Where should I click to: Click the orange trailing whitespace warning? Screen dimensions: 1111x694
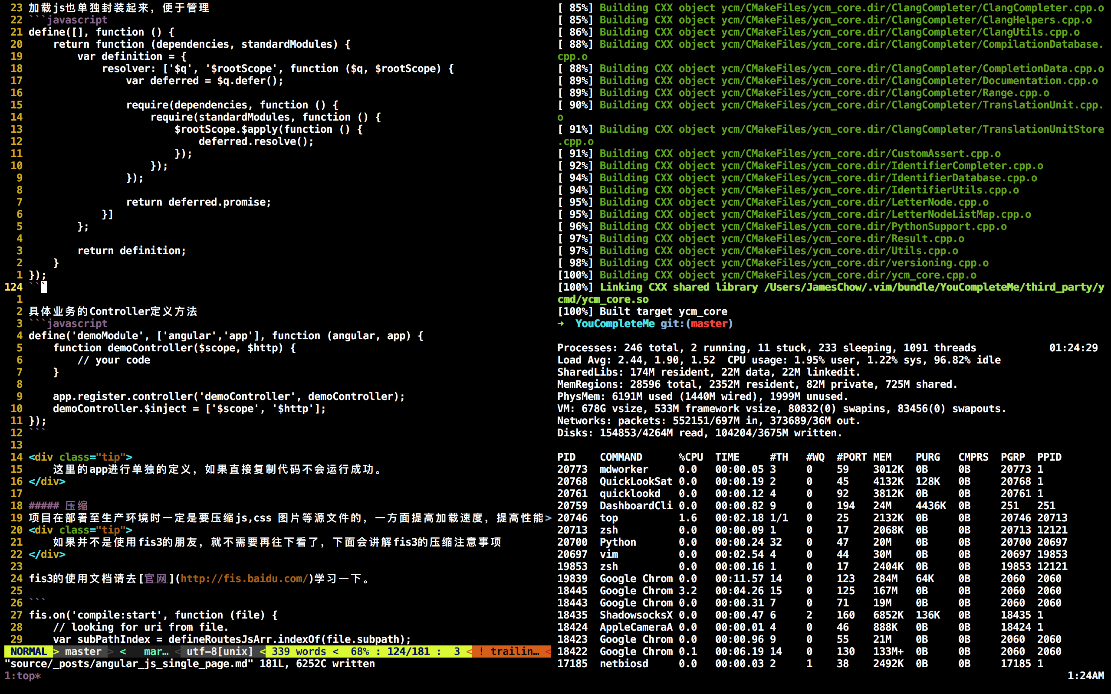pos(509,651)
